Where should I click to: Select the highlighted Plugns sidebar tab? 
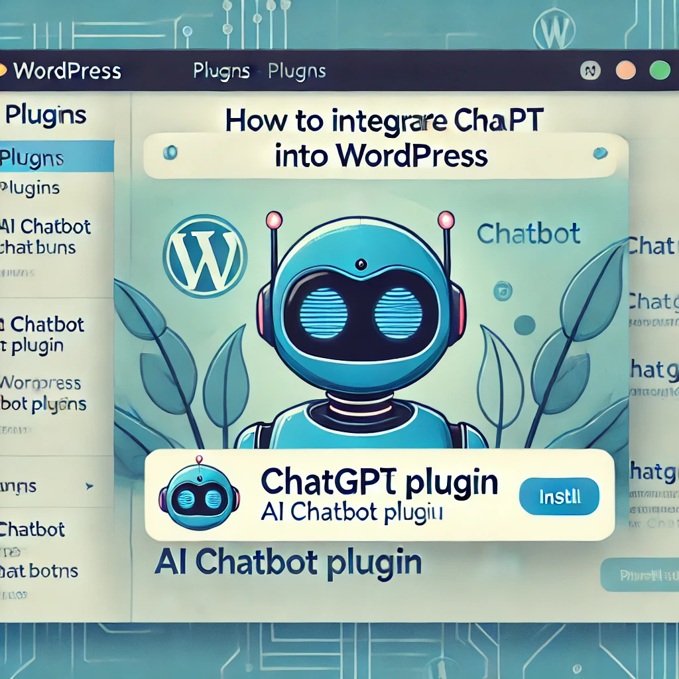pyautogui.click(x=57, y=156)
